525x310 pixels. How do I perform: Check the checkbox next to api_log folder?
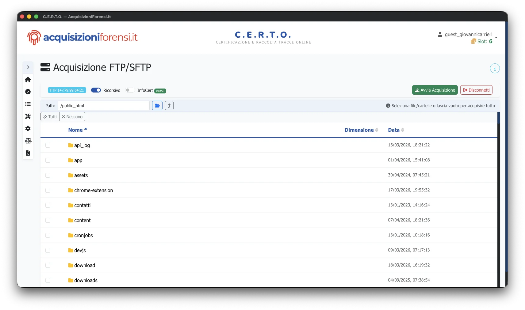[x=48, y=145]
